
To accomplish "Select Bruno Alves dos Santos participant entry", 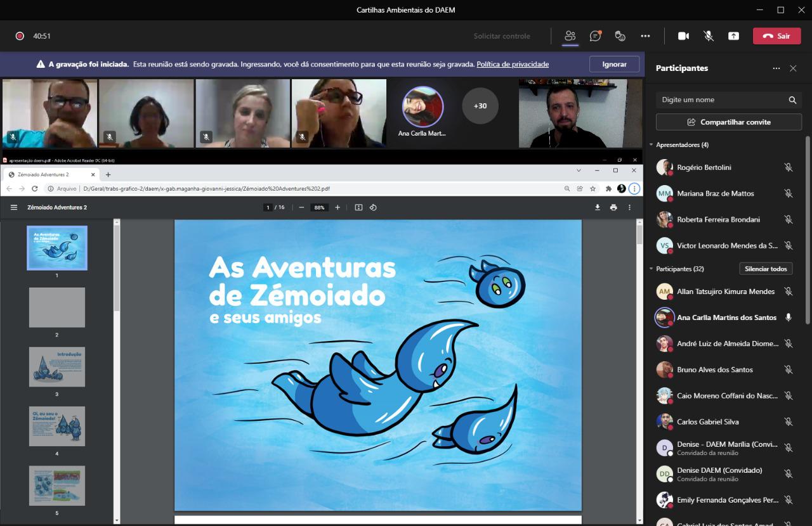I will point(714,369).
